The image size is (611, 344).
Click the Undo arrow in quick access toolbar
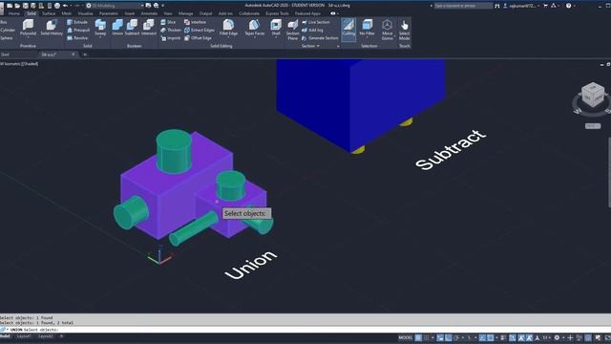65,6
